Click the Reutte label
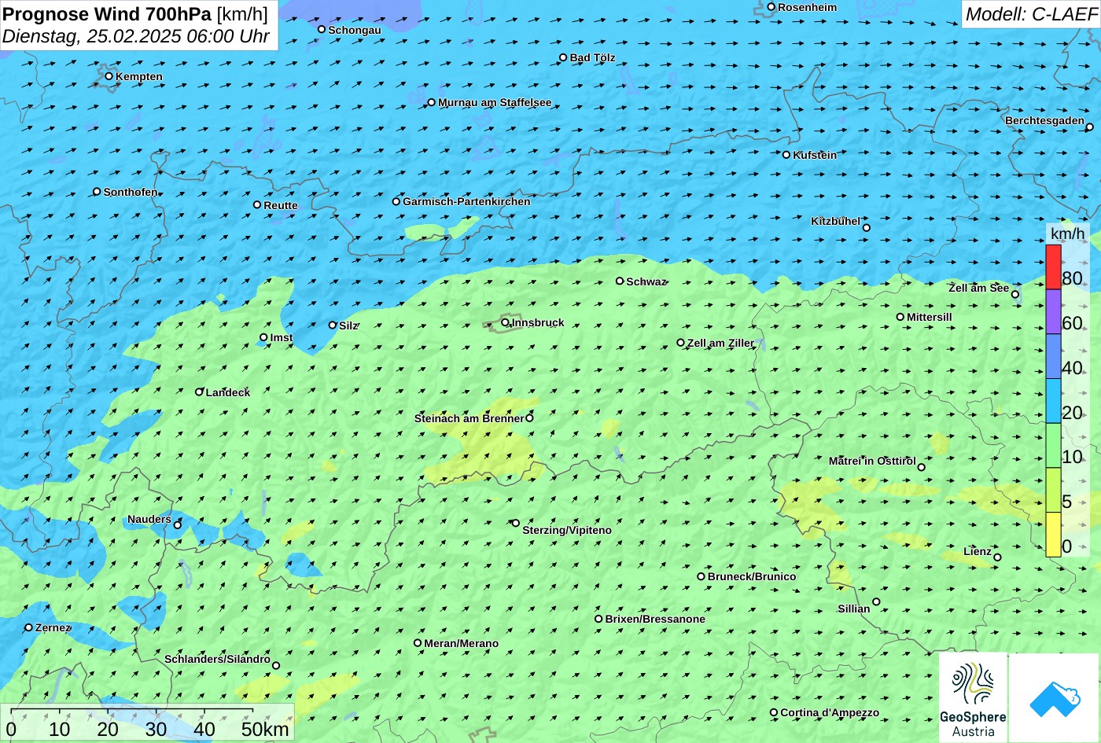Screen dimensions: 1101x743 (281, 205)
